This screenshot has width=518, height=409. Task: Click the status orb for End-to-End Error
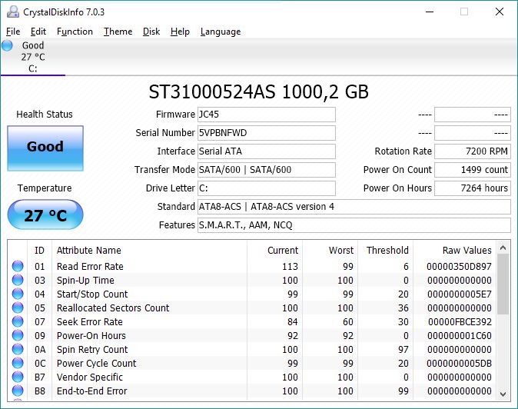click(18, 391)
